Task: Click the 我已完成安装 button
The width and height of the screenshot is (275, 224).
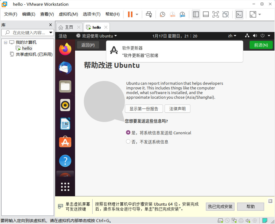Action: click(220, 207)
